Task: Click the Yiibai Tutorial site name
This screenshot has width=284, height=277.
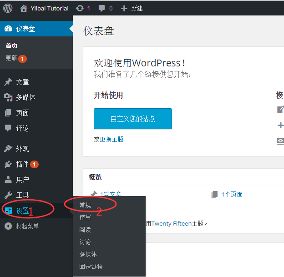Action: 50,8
